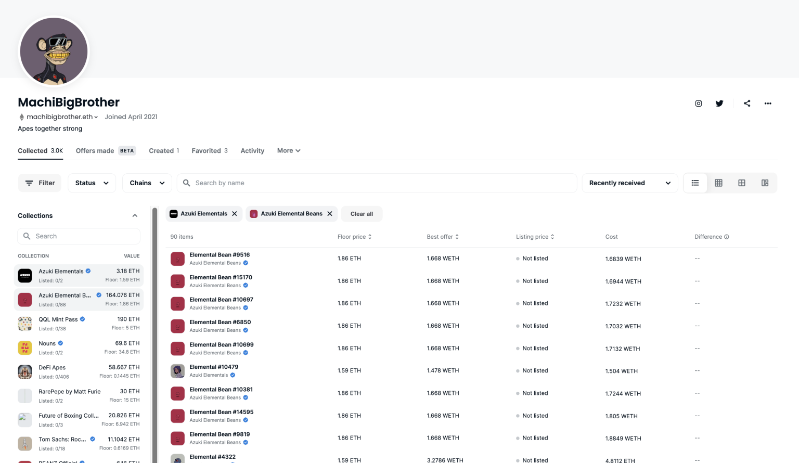Click the share profile icon
This screenshot has width=799, height=463.
point(747,104)
